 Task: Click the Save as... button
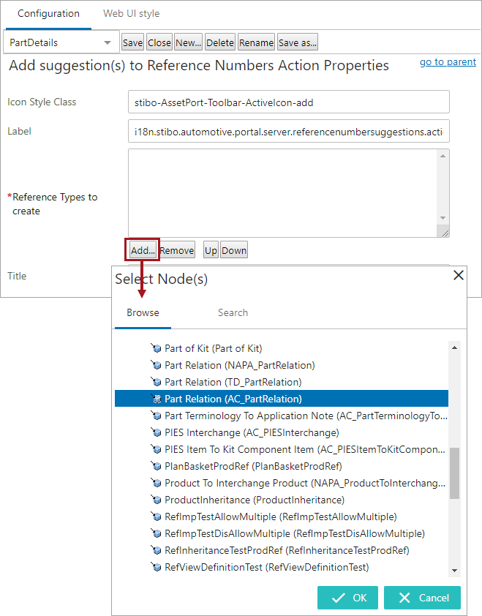click(298, 42)
